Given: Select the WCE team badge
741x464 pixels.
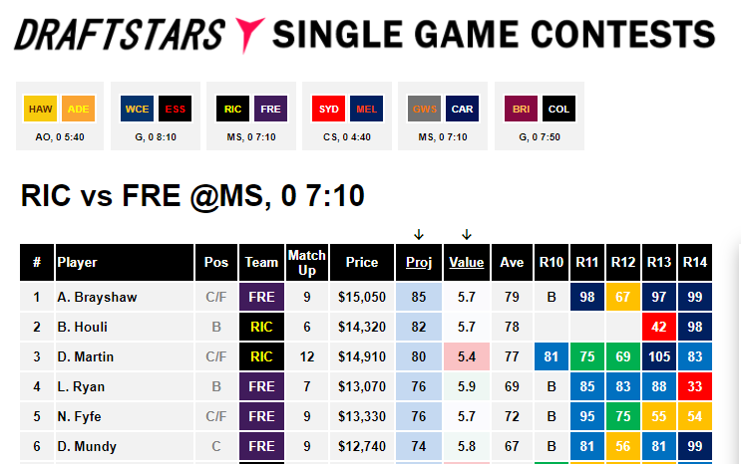Looking at the screenshot, I should [137, 110].
